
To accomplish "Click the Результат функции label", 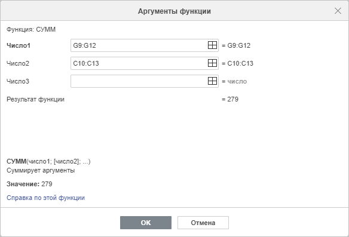I will [x=35, y=99].
